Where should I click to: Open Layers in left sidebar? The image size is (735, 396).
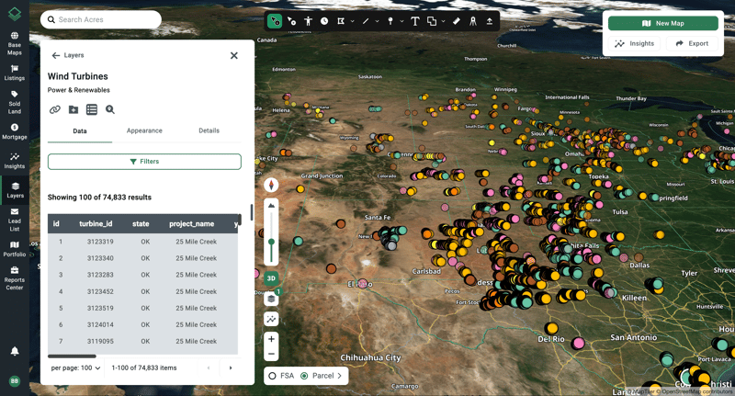pyautogui.click(x=15, y=190)
